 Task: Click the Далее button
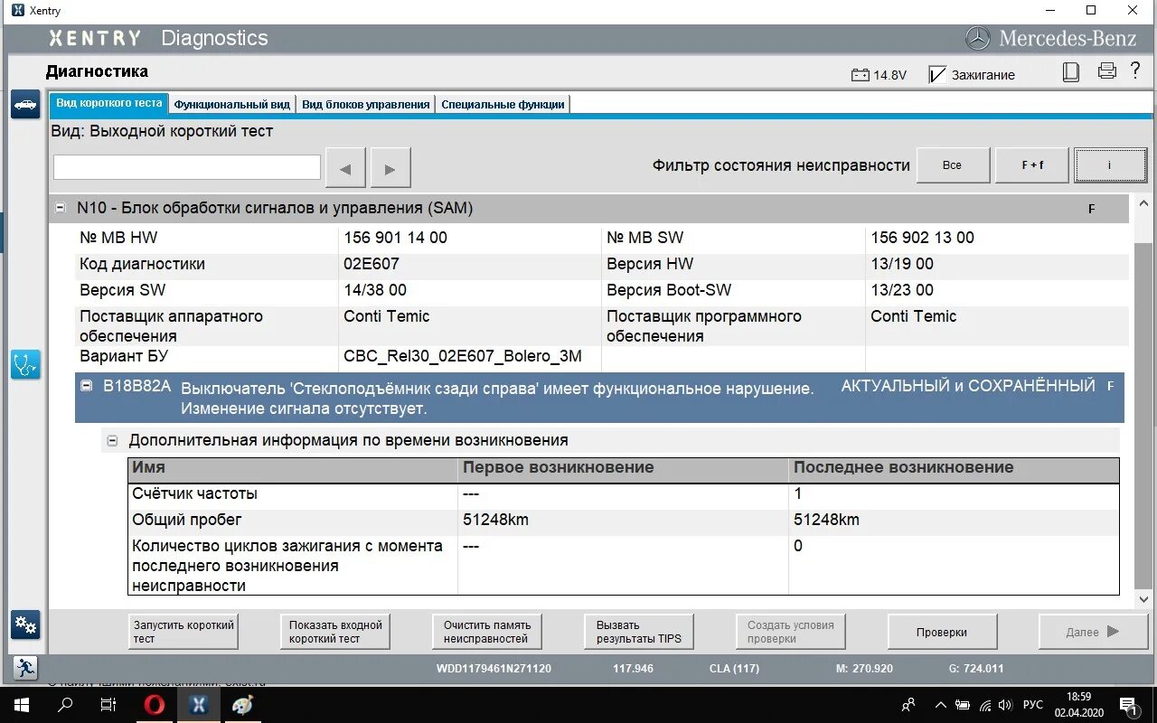point(1093,632)
